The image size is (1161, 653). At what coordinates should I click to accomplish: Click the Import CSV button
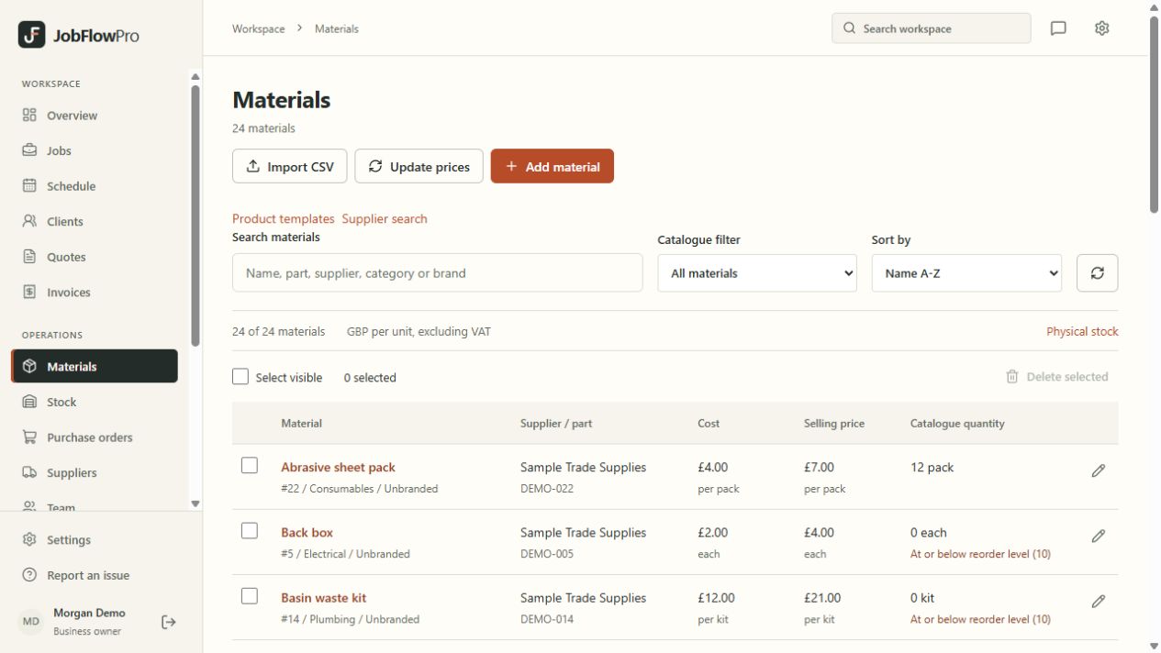290,167
